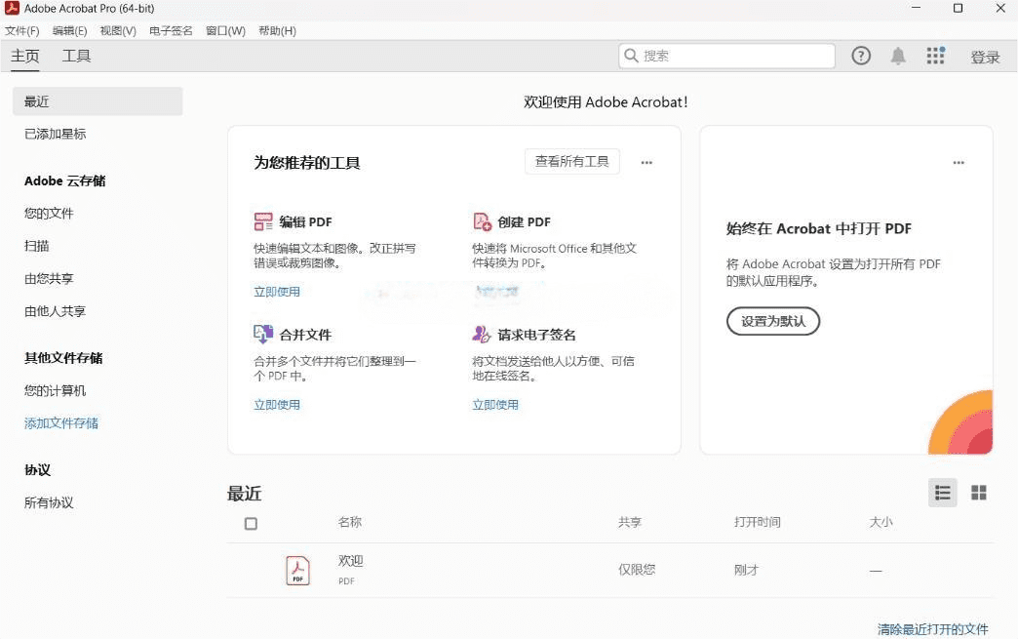Switch to list view of recent files
1018x639 pixels.
click(x=943, y=493)
